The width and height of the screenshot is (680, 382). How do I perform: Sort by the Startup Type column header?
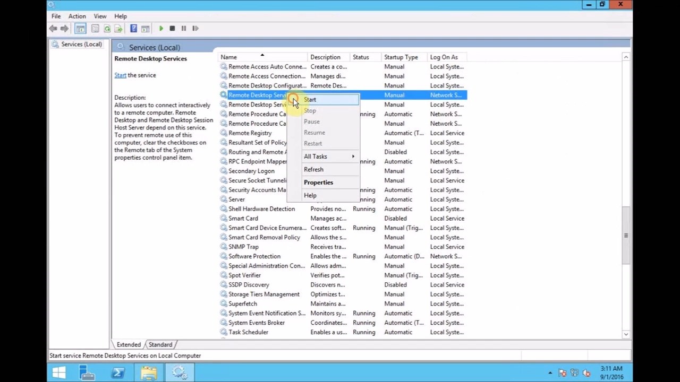[401, 57]
